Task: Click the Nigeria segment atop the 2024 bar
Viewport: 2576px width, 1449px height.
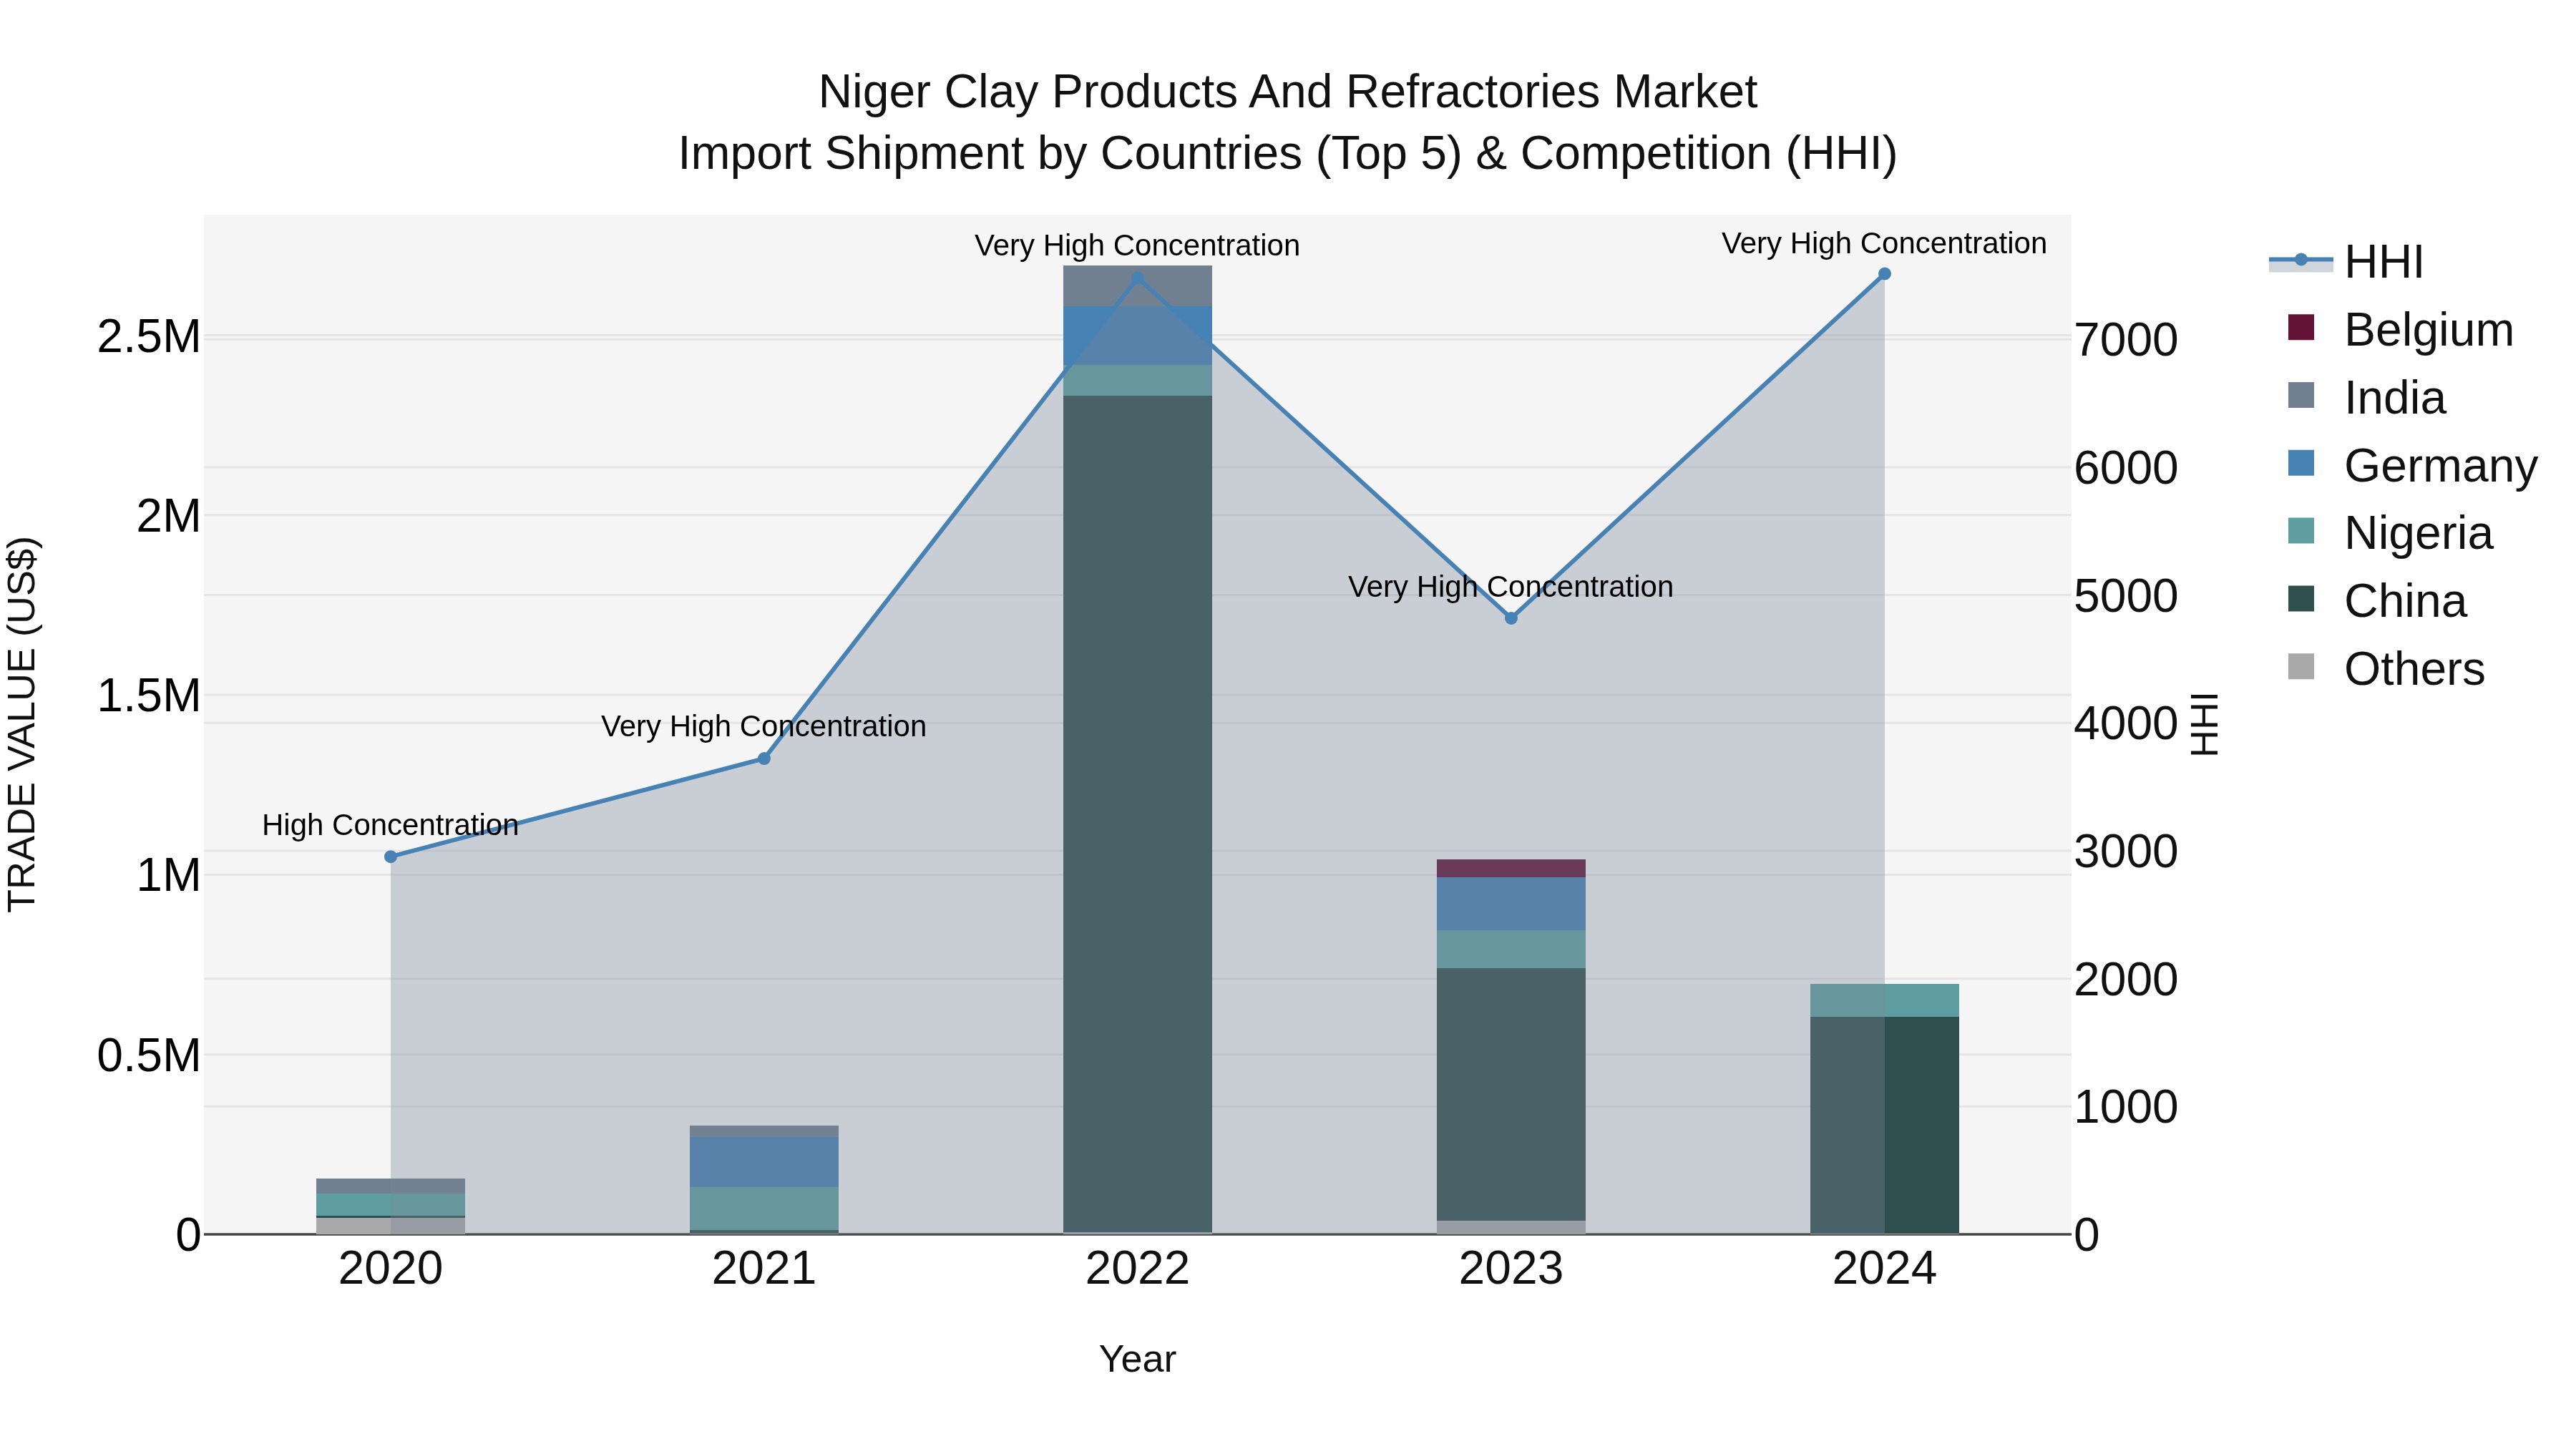Action: 1884,1000
